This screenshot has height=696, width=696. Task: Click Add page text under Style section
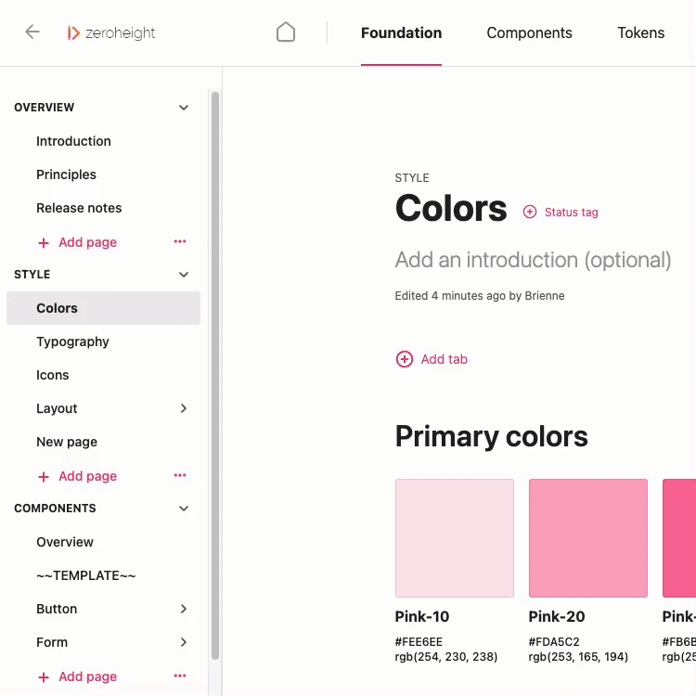pos(88,476)
